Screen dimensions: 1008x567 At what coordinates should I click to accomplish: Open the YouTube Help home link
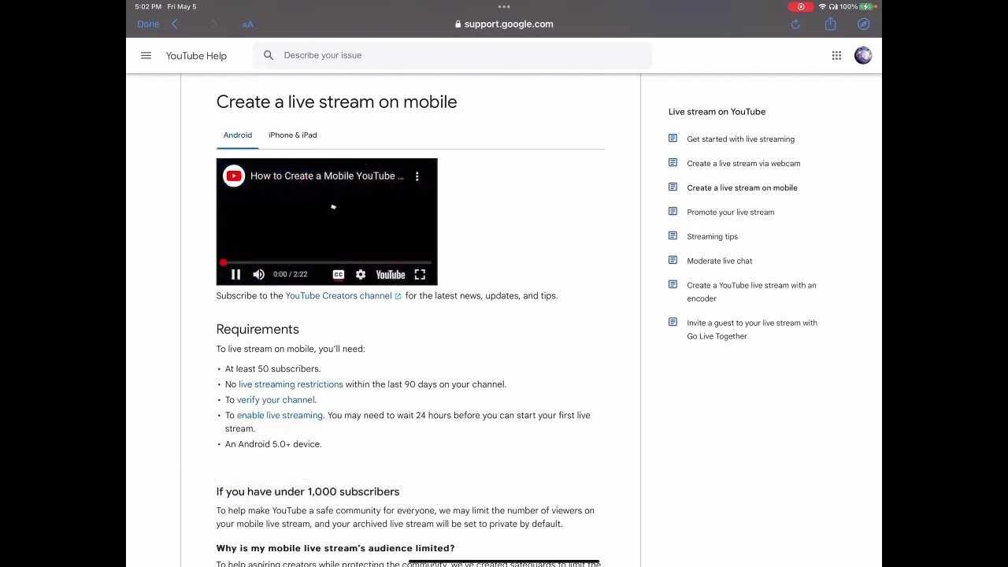coord(196,56)
